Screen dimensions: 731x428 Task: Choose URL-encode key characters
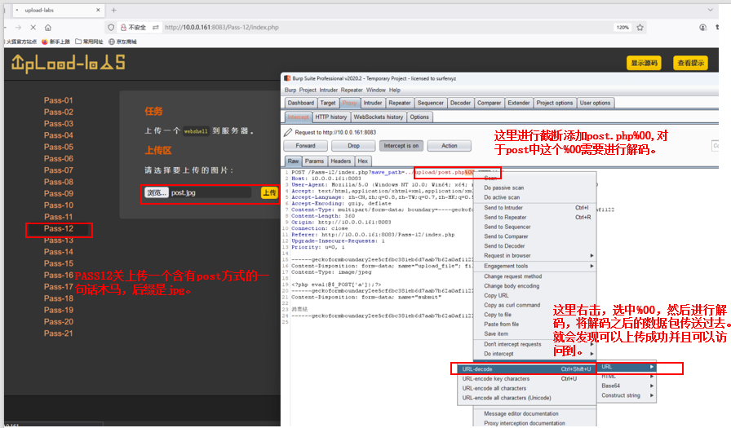click(x=526, y=378)
